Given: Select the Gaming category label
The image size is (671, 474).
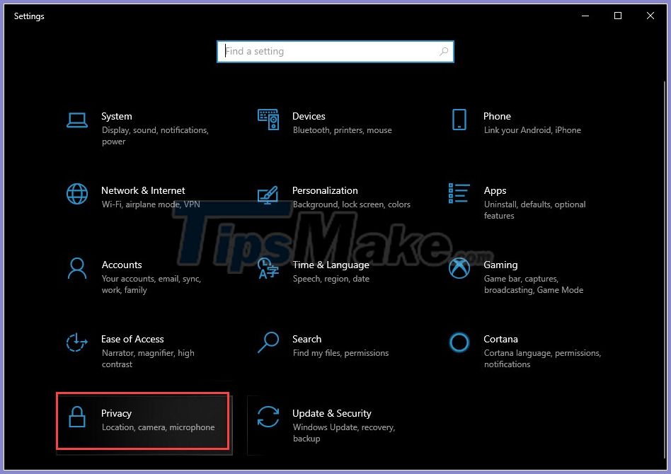Looking at the screenshot, I should 500,265.
